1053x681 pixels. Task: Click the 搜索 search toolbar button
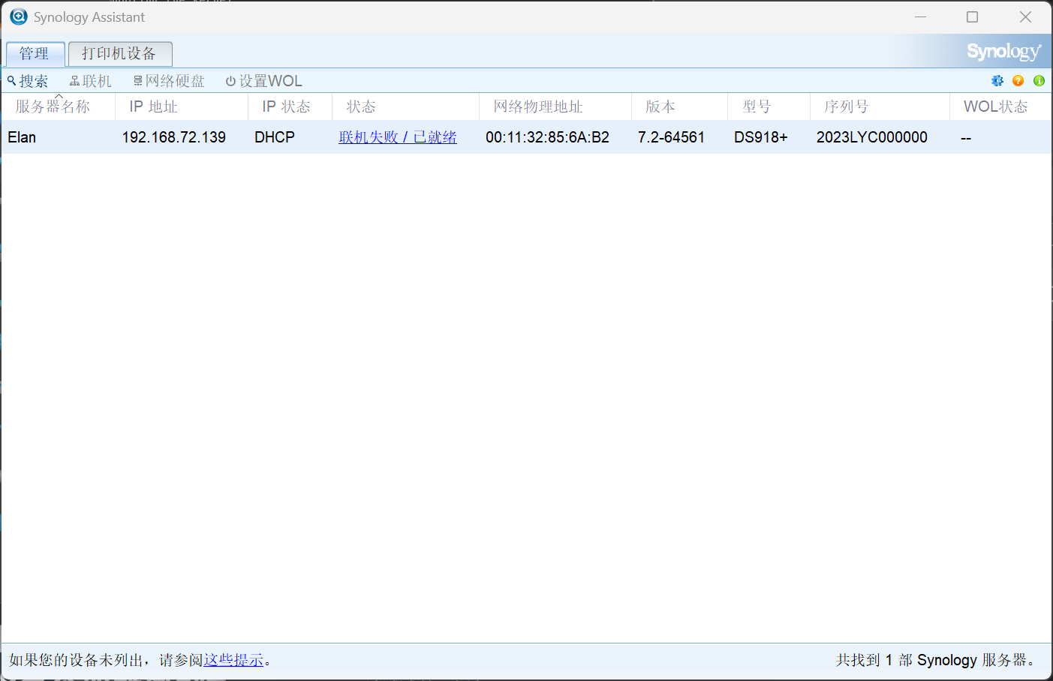28,81
